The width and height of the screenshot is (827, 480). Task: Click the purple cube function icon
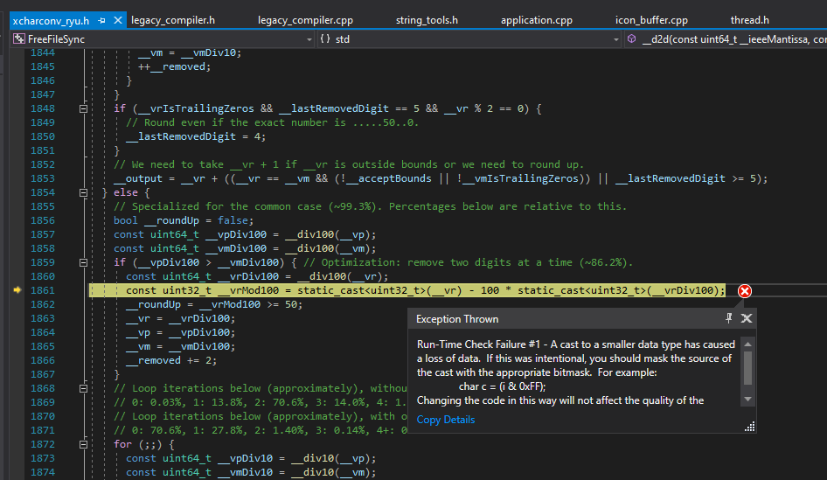point(631,39)
